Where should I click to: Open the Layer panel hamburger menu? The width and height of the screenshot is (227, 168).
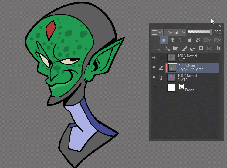tap(153, 26)
